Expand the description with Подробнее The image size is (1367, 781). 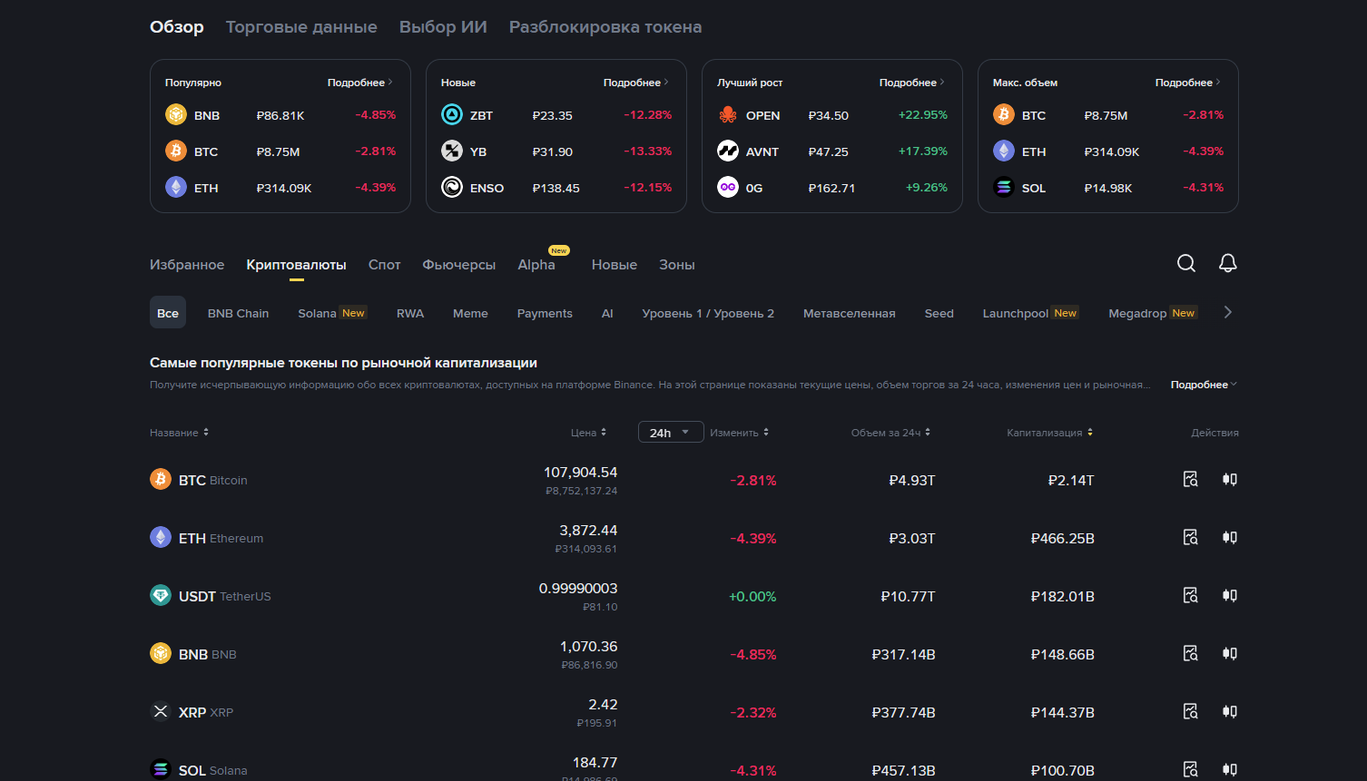point(1203,385)
